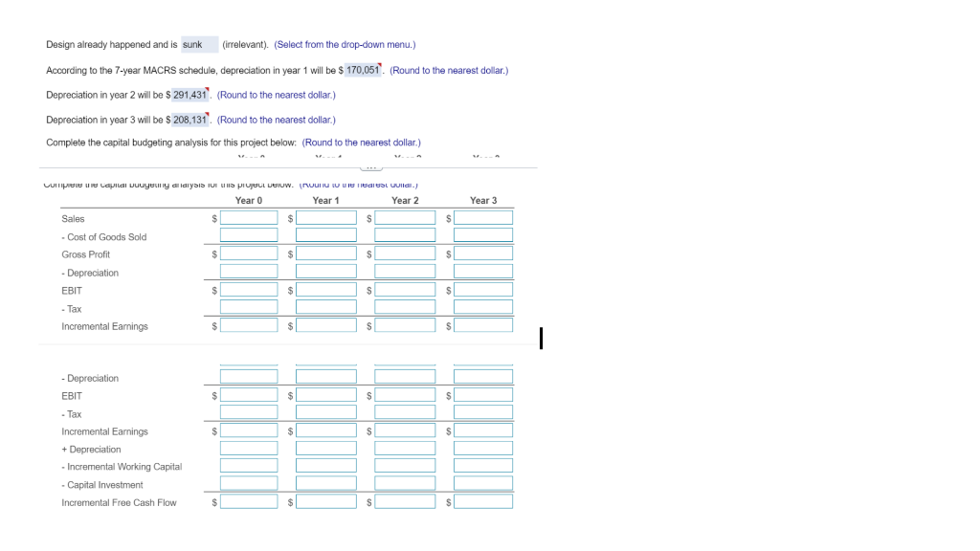Click the 'Incremental Free Cash Flow' row label
The height and width of the screenshot is (551, 980).
[x=119, y=502]
